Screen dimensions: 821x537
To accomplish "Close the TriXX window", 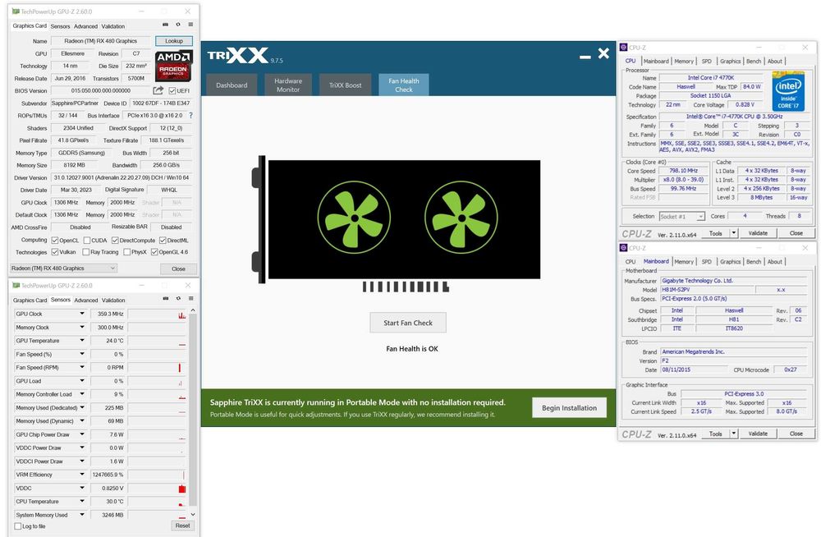I will pos(603,53).
